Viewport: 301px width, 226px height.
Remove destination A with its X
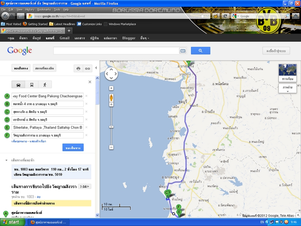(86, 96)
